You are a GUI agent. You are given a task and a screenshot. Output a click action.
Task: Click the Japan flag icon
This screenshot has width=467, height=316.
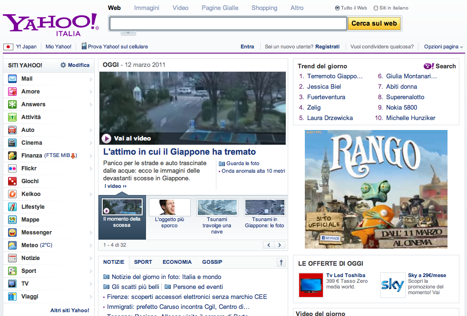pyautogui.click(x=9, y=46)
